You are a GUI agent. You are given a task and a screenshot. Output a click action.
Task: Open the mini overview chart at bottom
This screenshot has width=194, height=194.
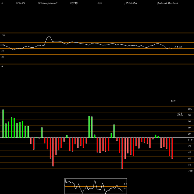coord(96,186)
